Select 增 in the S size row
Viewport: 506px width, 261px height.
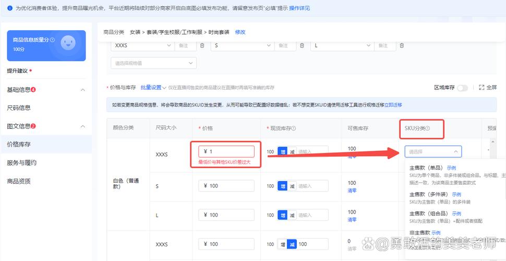(x=283, y=186)
